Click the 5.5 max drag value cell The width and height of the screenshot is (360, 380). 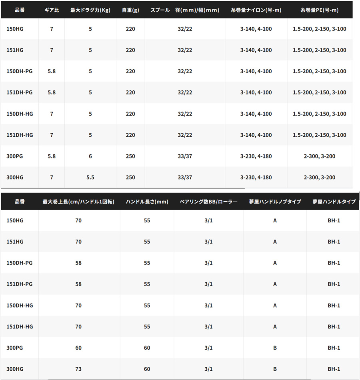pyautogui.click(x=90, y=177)
